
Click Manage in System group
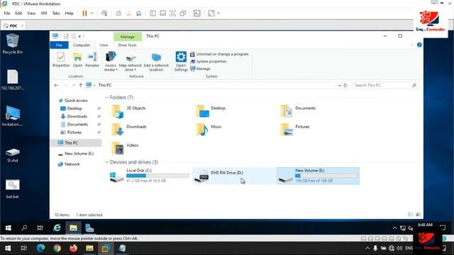pyautogui.click(x=200, y=69)
